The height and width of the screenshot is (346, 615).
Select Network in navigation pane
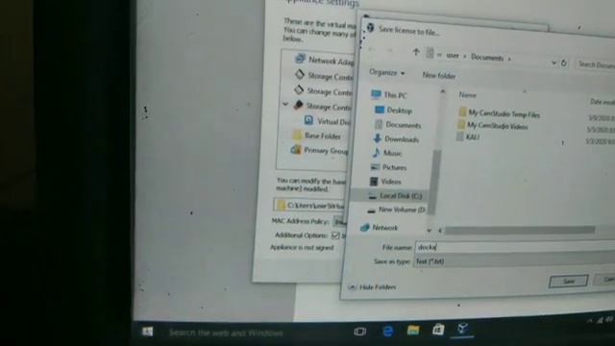click(x=379, y=228)
